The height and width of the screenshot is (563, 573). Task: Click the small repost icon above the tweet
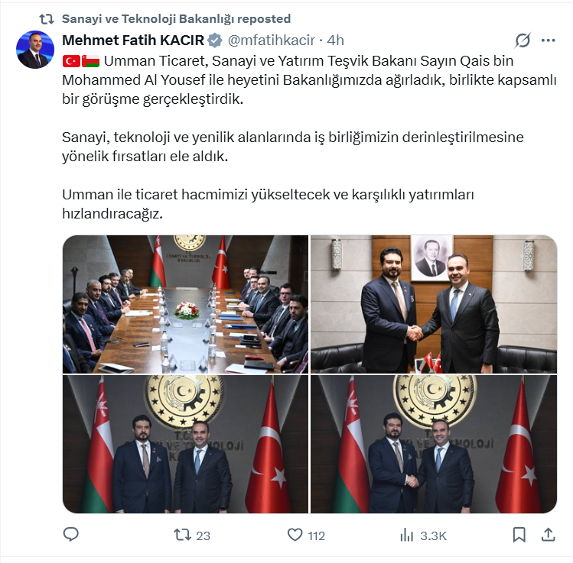point(47,19)
